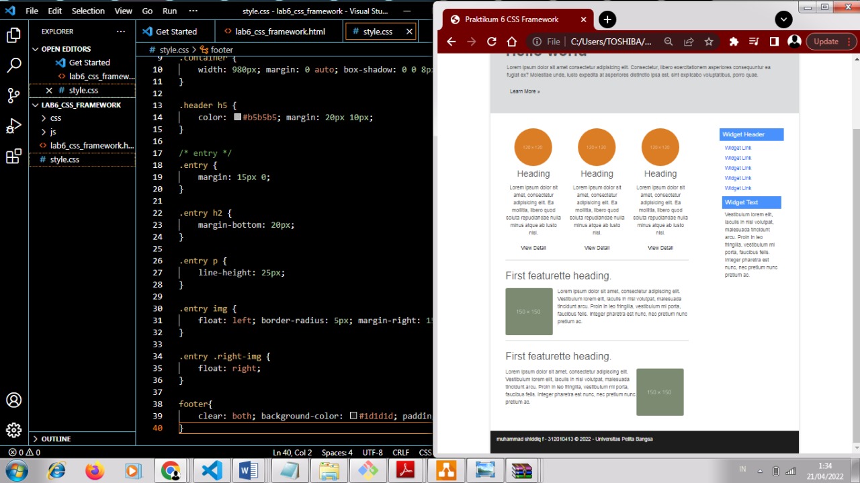The width and height of the screenshot is (860, 483).
Task: Click the Update button in Chrome
Action: 832,42
